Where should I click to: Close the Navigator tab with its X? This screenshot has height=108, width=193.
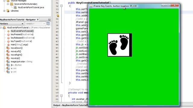[38, 19]
